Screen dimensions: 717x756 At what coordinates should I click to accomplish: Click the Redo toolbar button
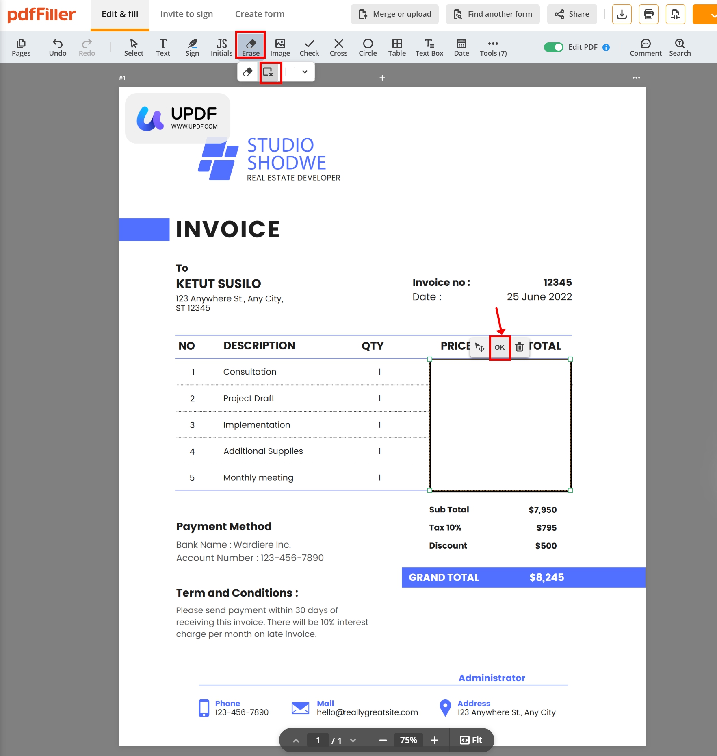[x=87, y=48]
